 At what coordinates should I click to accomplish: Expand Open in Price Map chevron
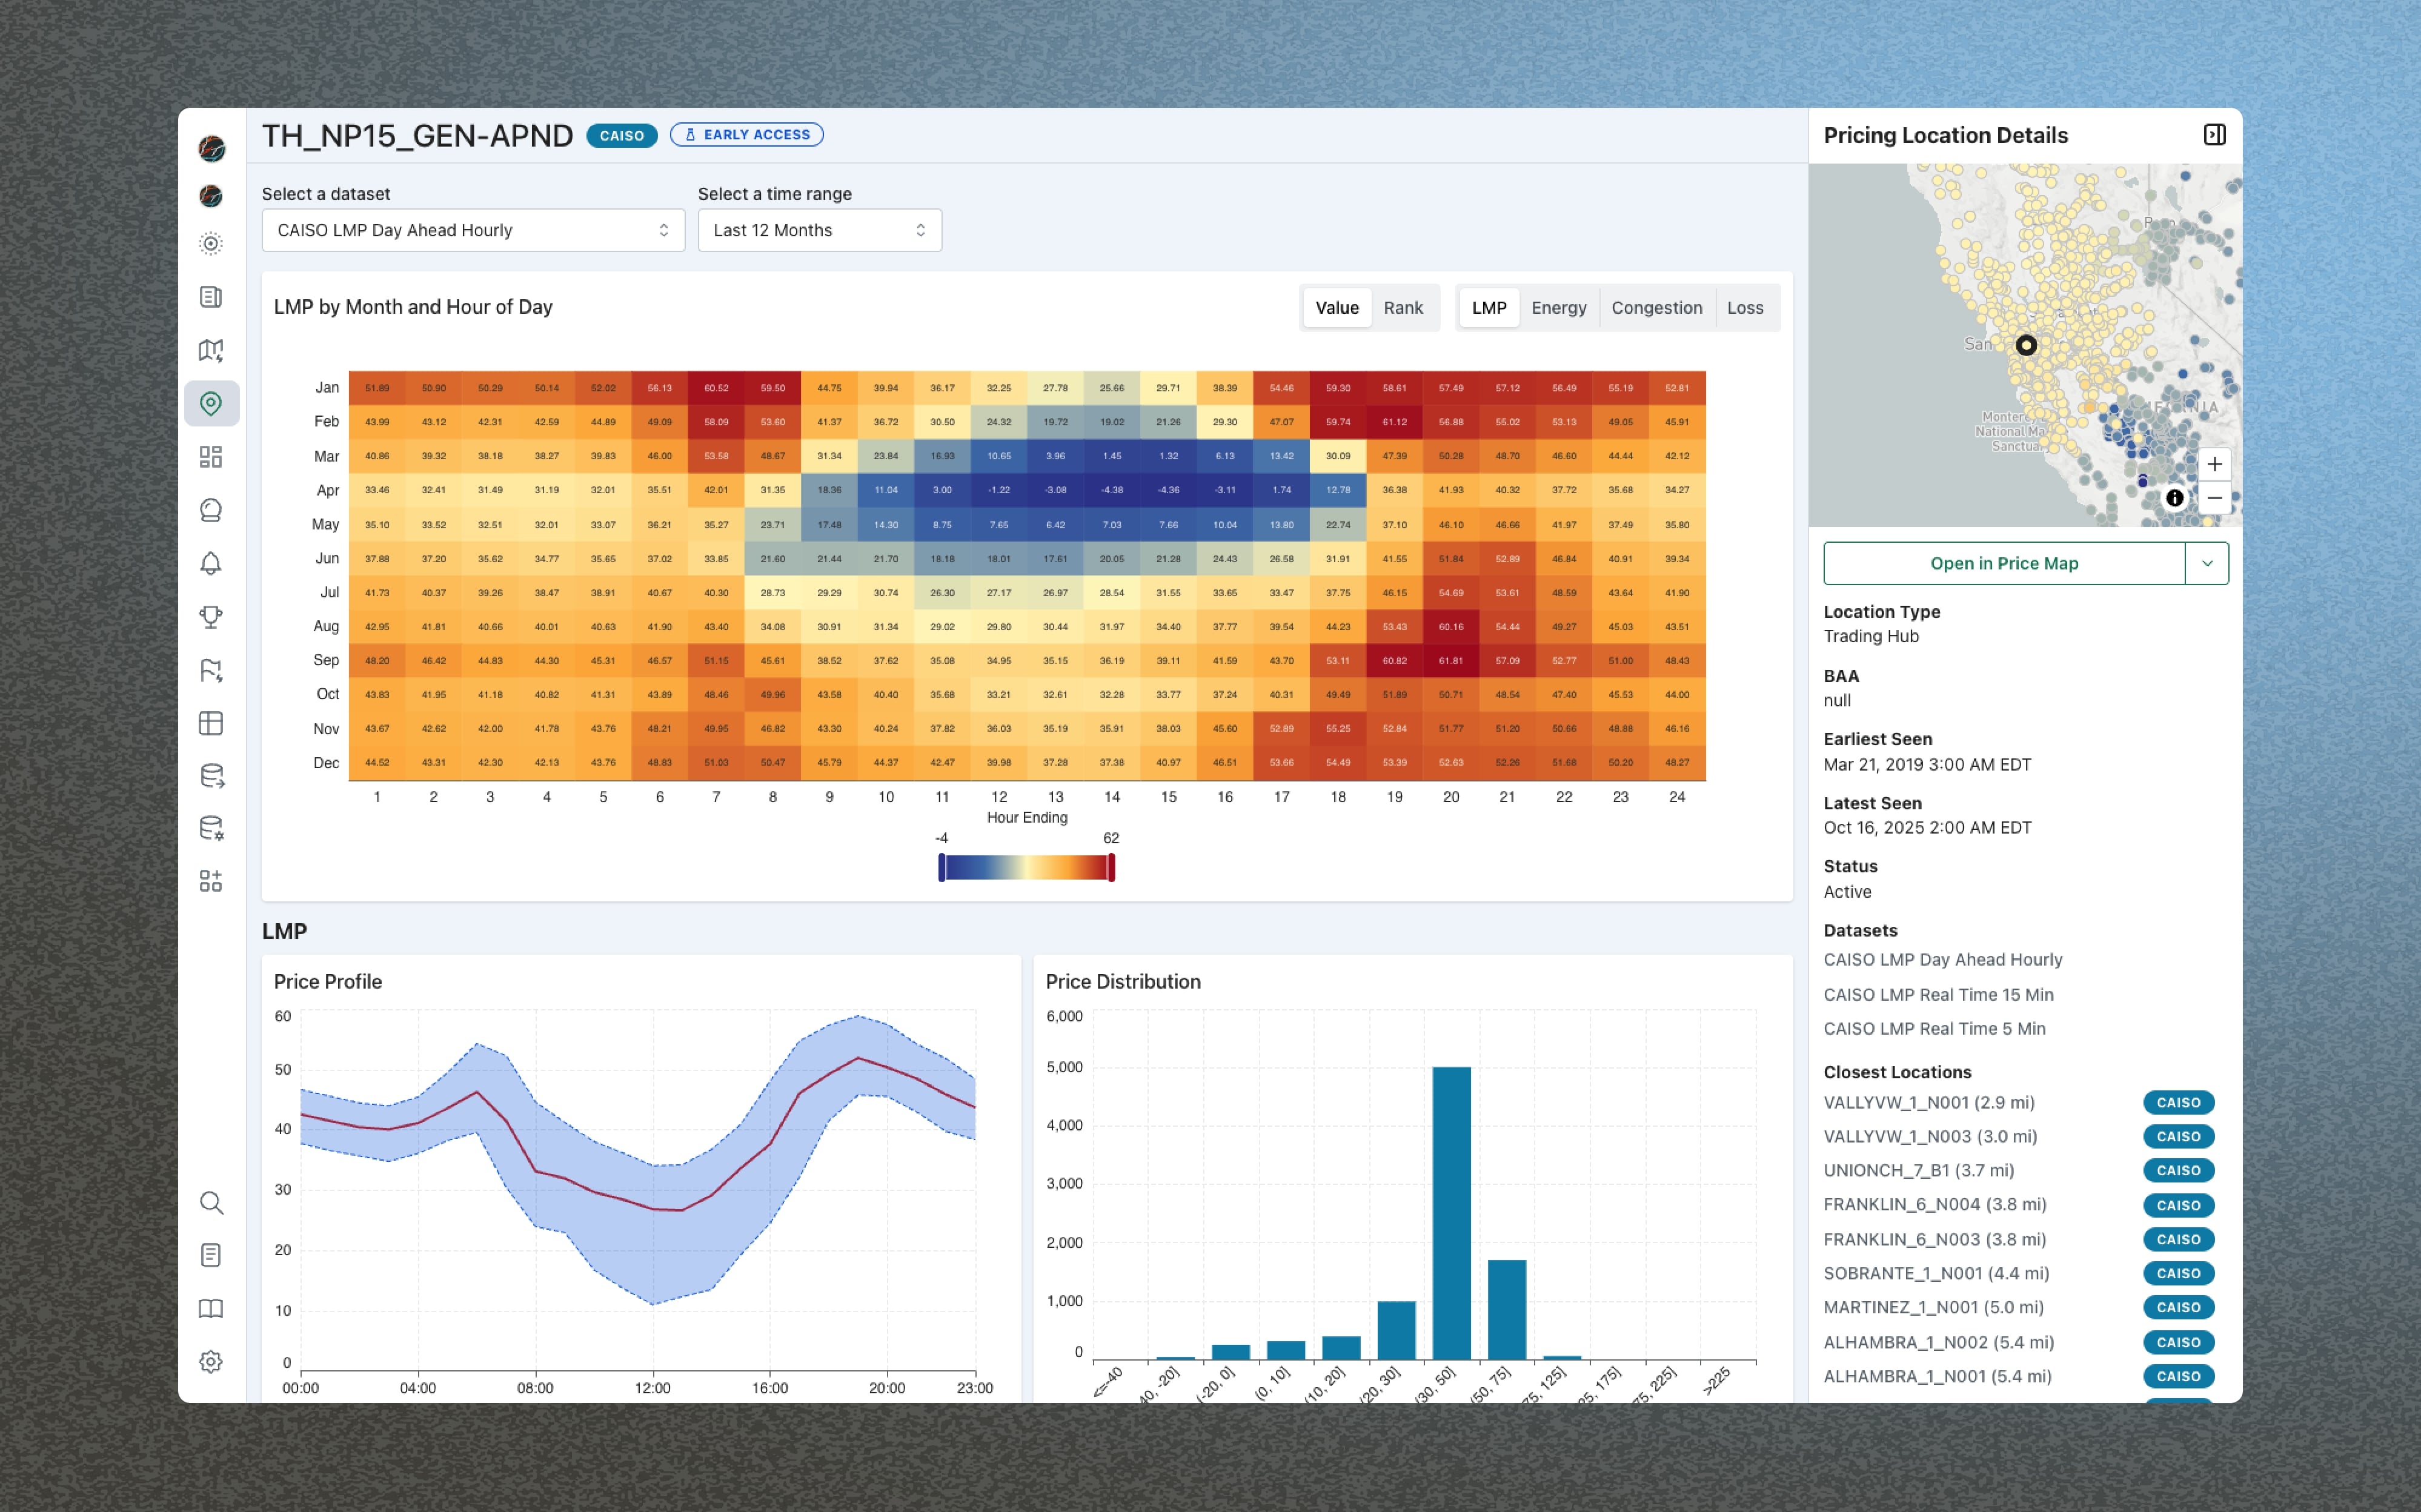pos(2207,563)
